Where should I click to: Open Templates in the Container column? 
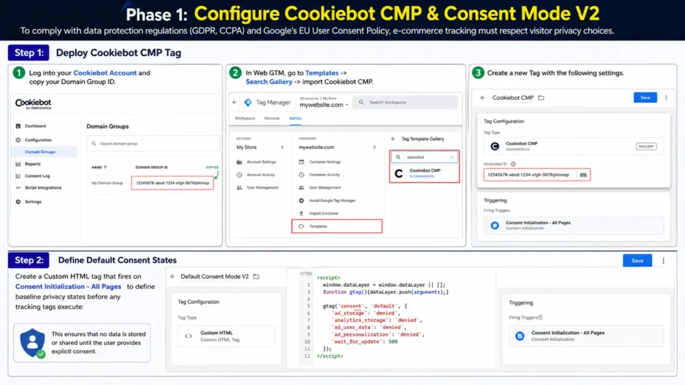point(337,226)
